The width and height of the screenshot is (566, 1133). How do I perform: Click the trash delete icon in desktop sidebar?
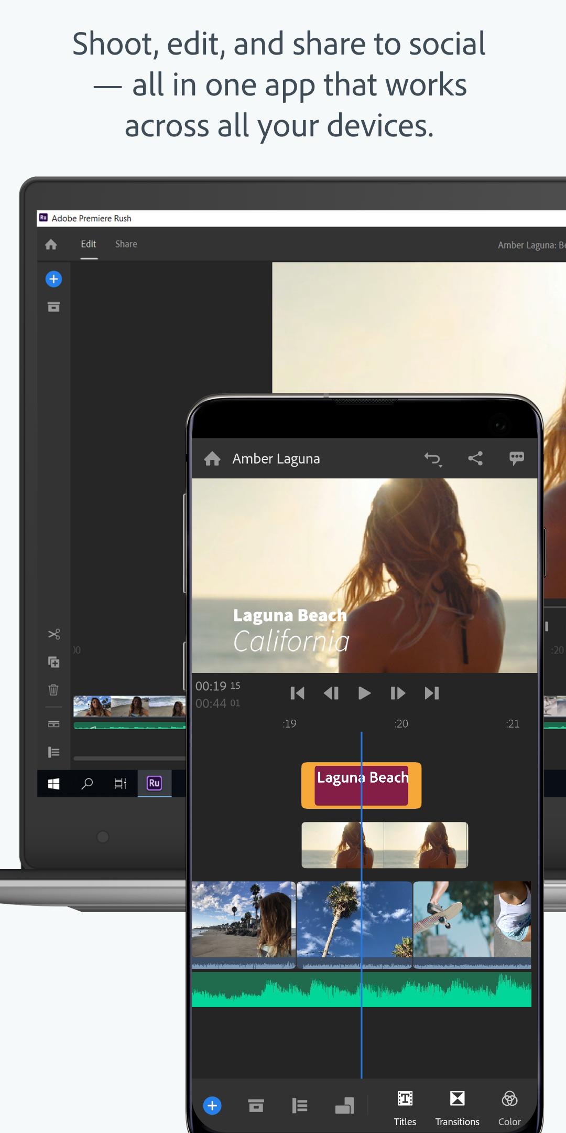pyautogui.click(x=53, y=689)
